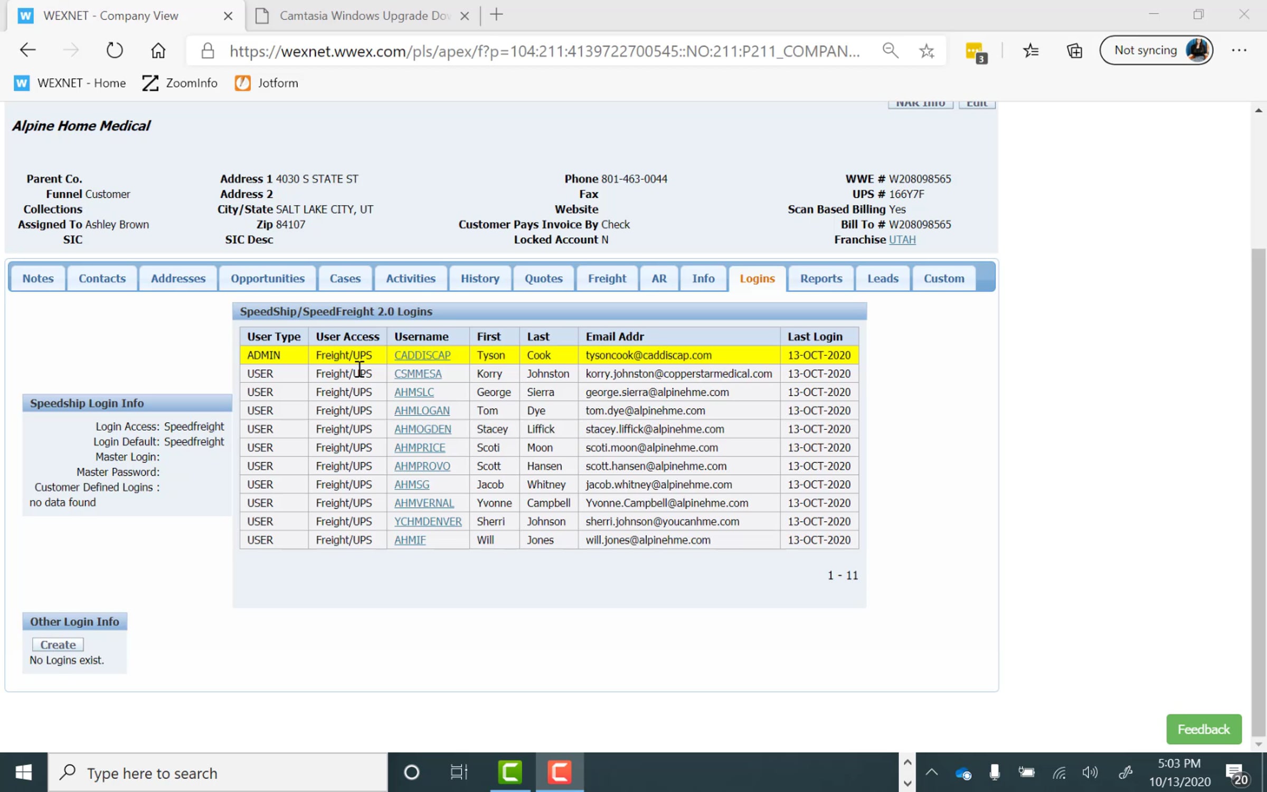Click the Create button under Other Login Info

[58, 645]
